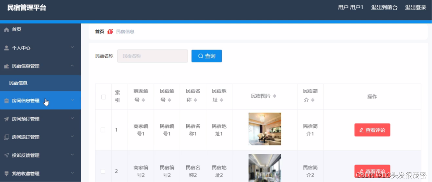Expand the 投诉反馈管理 chevron
Image resolution: width=432 pixels, height=182 pixels.
72,155
